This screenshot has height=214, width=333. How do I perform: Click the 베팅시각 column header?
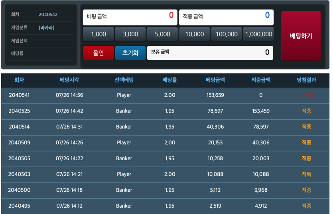click(69, 80)
